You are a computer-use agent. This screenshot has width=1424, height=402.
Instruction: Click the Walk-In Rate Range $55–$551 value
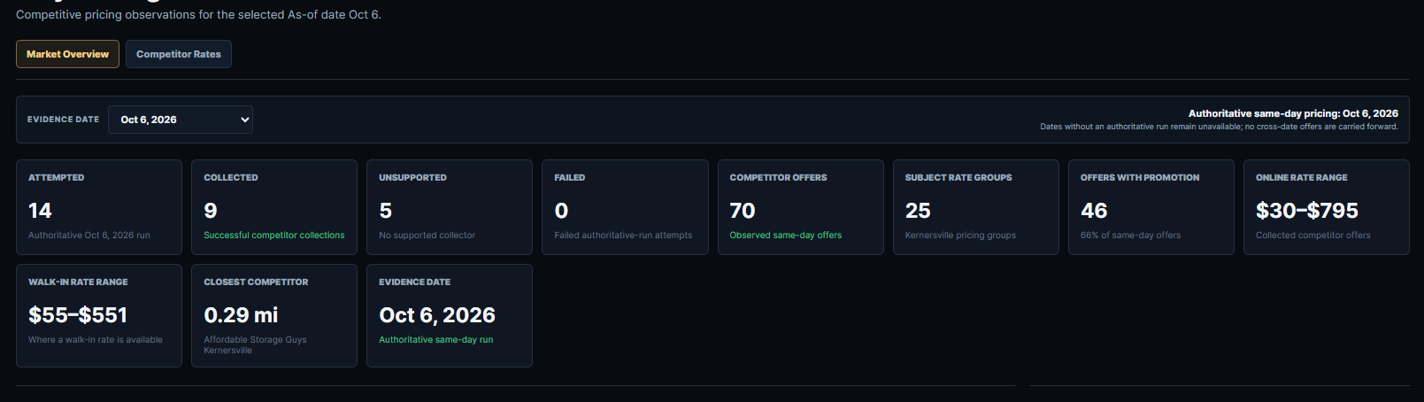(78, 315)
